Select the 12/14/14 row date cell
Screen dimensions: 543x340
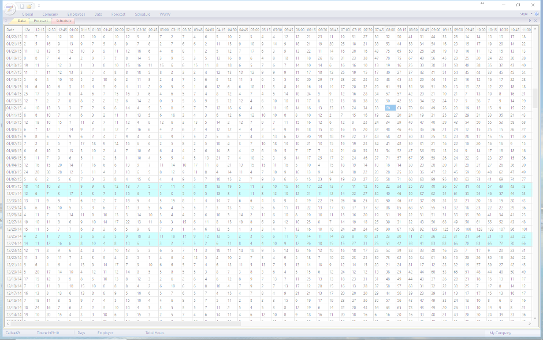[x=14, y=315]
